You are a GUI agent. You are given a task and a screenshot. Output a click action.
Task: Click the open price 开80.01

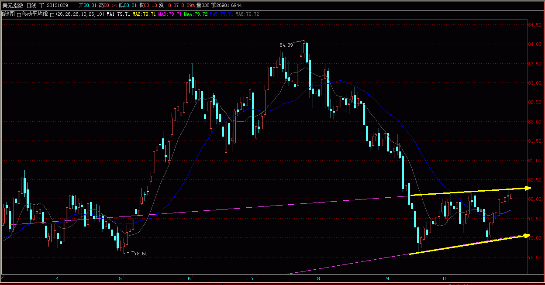click(x=87, y=5)
